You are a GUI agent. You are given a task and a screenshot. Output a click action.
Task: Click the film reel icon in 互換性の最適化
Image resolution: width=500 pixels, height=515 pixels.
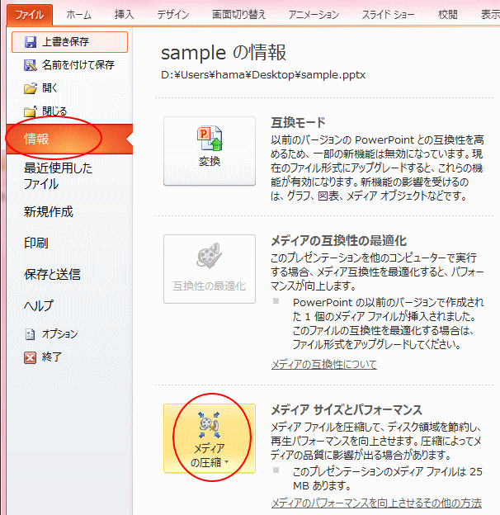pos(210,255)
